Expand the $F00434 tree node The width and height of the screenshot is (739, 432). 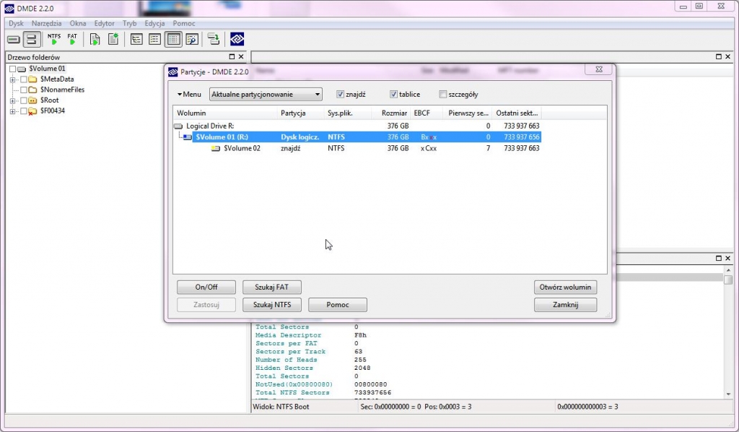pyautogui.click(x=13, y=111)
